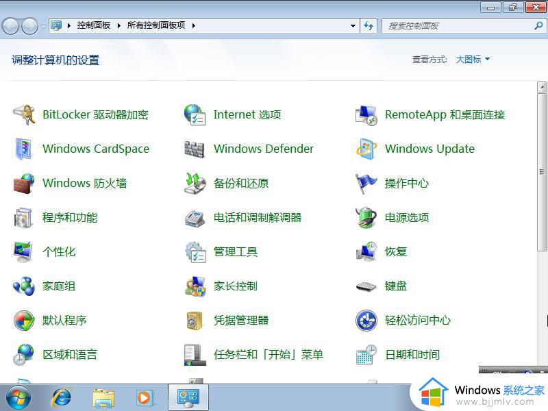
Task: Click the vertical scrollbar thumb
Action: coord(542,172)
